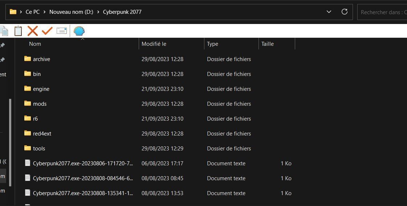Viewport: 407px width, 206px height.
Task: Expand the chevron after Ce PC breadcrumb
Action: click(45, 12)
